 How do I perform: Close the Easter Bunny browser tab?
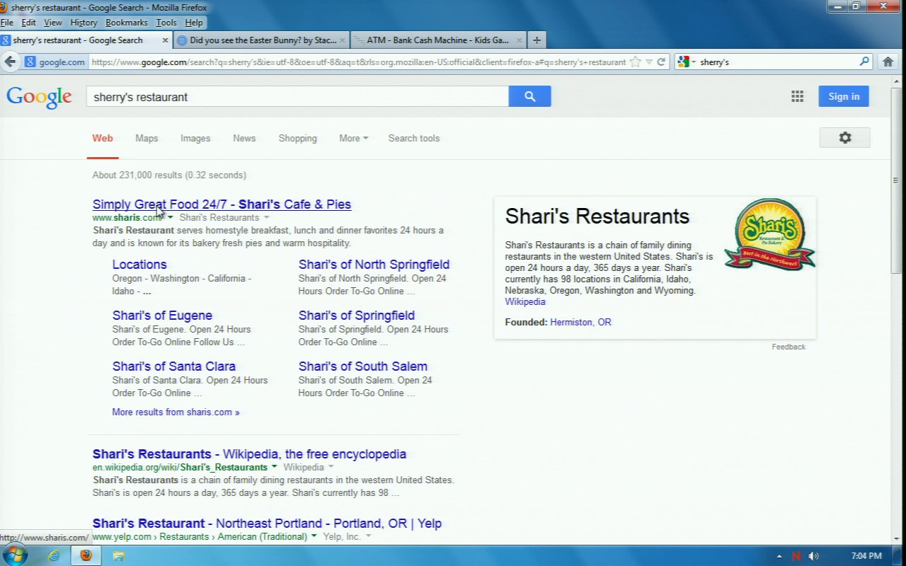pyautogui.click(x=343, y=40)
